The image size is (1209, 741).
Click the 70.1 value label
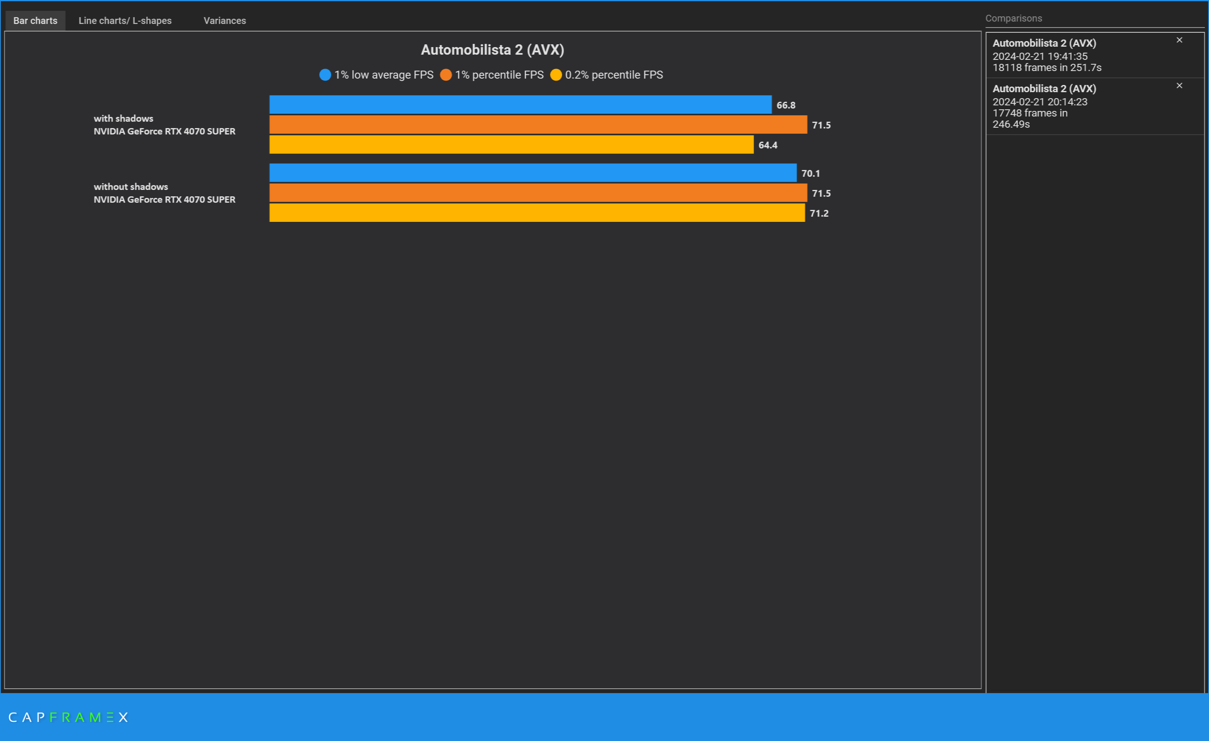[x=810, y=173]
